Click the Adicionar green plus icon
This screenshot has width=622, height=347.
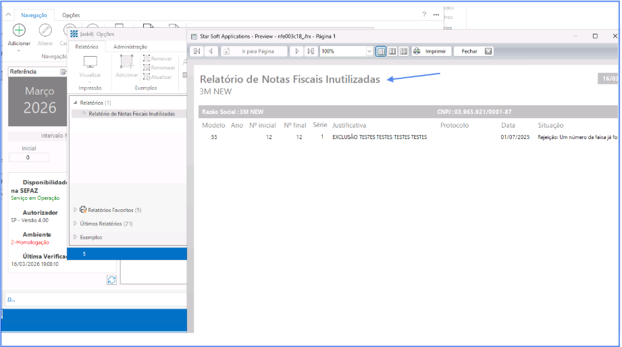tap(19, 30)
